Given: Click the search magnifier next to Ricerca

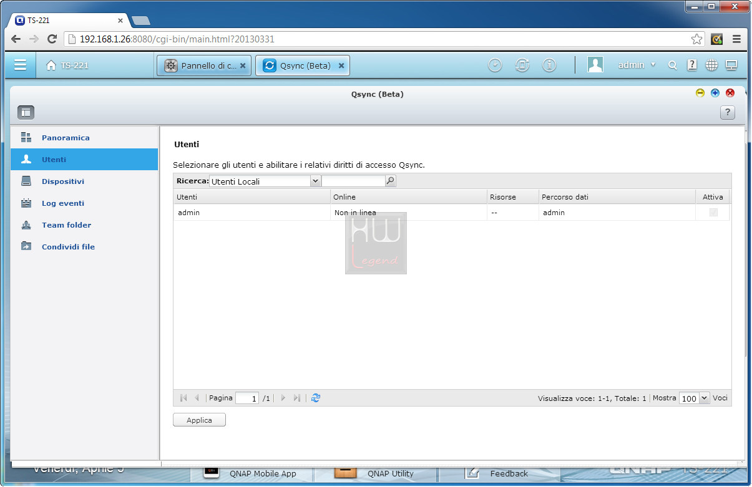Looking at the screenshot, I should point(391,181).
